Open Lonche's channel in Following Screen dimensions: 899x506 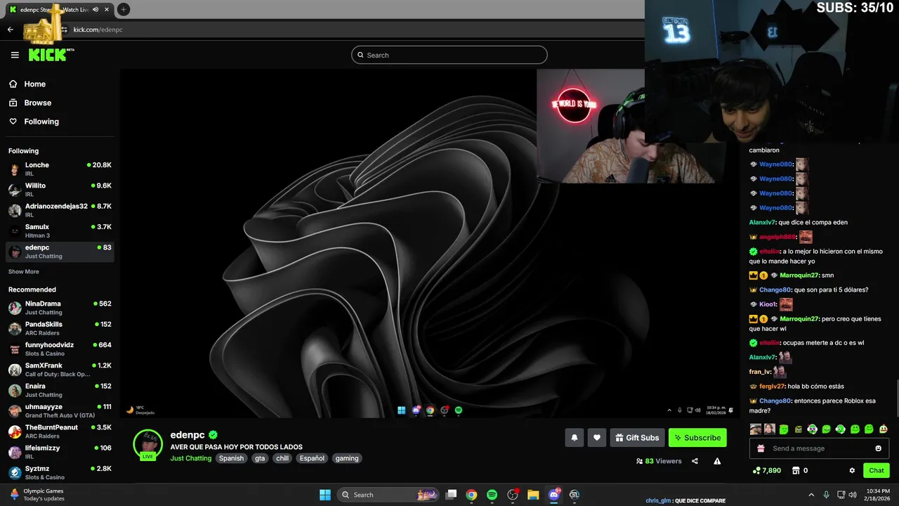pyautogui.click(x=60, y=169)
